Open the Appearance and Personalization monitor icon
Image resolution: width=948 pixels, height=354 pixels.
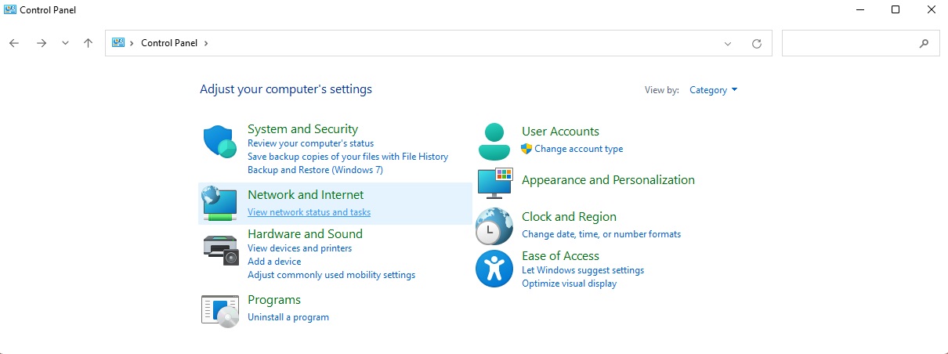[x=494, y=182]
